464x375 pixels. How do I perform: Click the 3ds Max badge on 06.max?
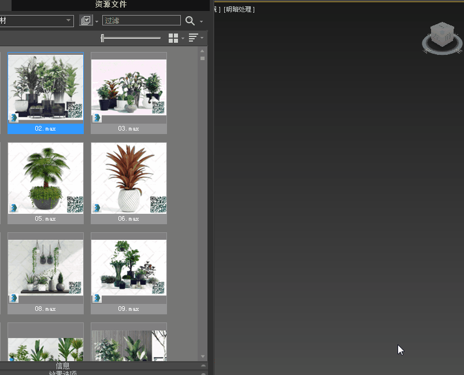[x=96, y=208]
